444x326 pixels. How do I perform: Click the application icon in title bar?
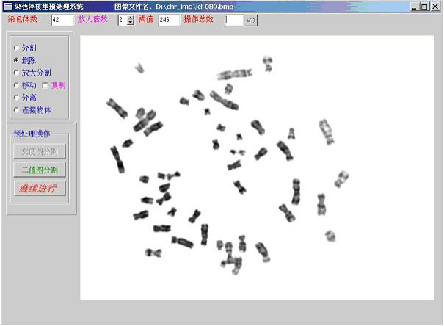point(7,6)
